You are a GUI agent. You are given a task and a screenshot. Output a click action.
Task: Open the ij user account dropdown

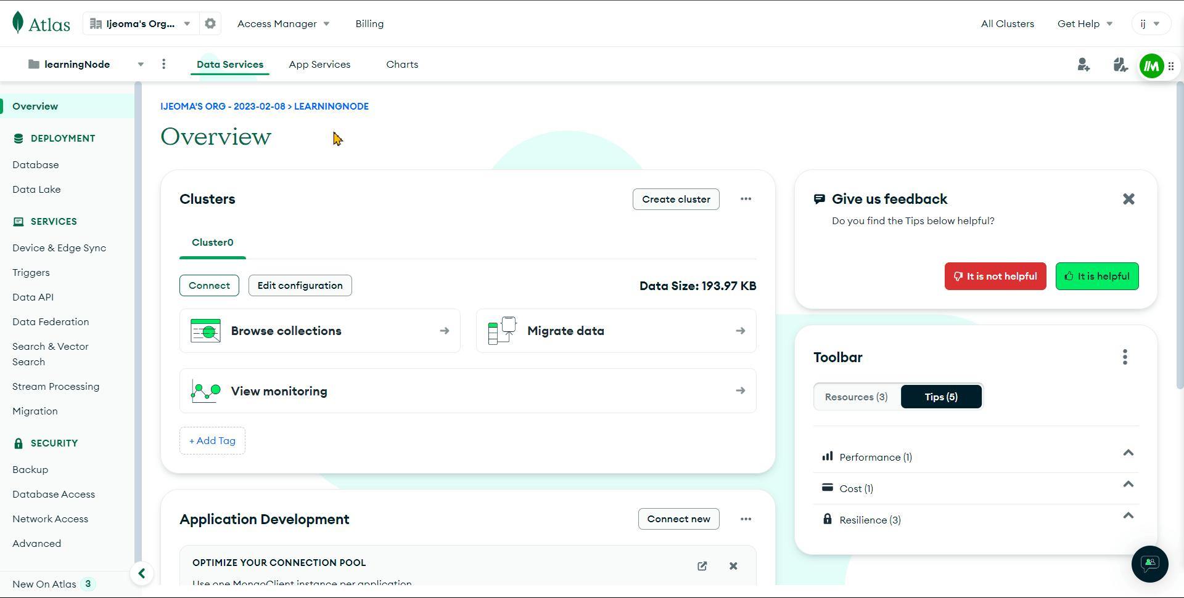click(x=1151, y=23)
